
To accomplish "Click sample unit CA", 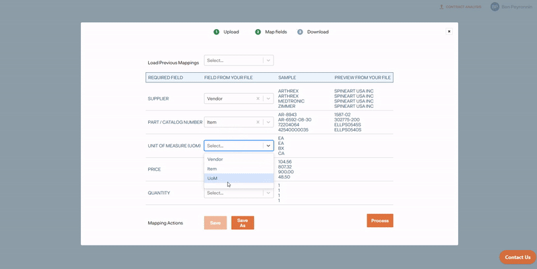I will click(x=281, y=154).
